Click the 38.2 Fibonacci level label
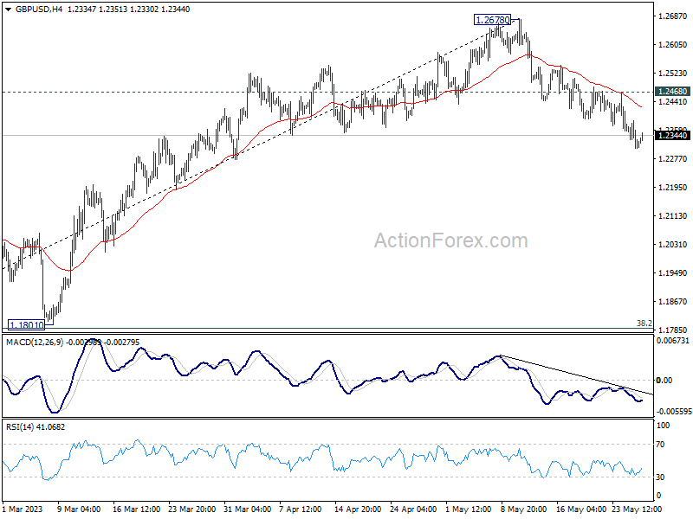The image size is (693, 519). tap(644, 324)
